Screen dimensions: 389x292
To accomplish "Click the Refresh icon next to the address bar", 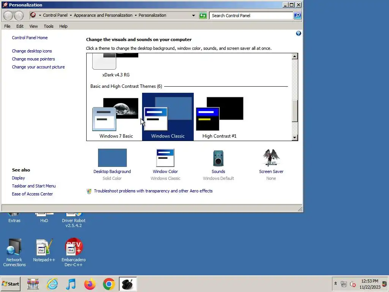I will pos(203,15).
